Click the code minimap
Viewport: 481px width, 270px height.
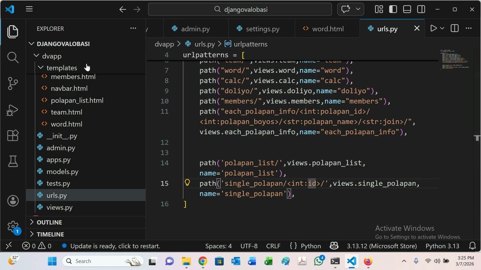[x=455, y=59]
